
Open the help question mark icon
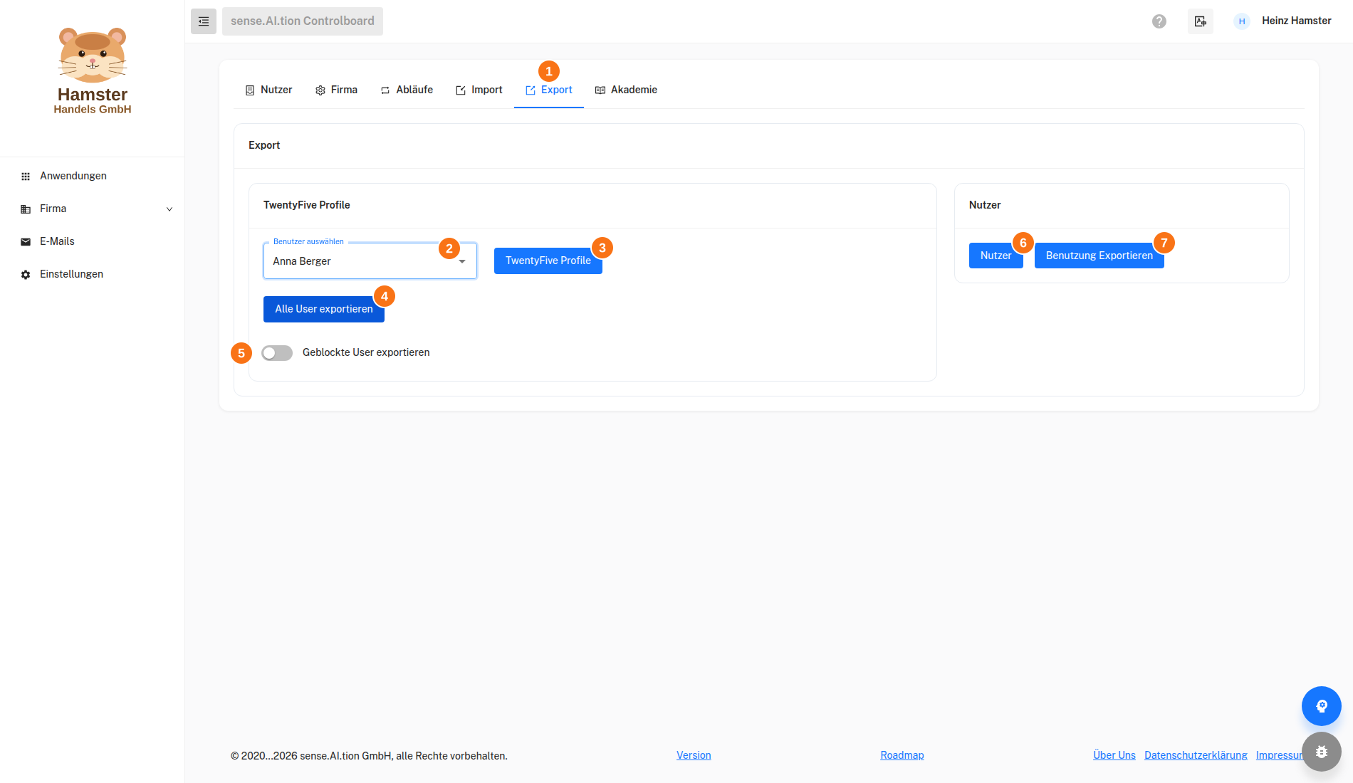click(1159, 21)
